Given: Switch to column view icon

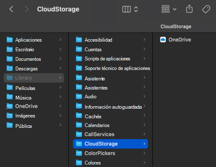Looking at the screenshot, I should (x=127, y=9).
